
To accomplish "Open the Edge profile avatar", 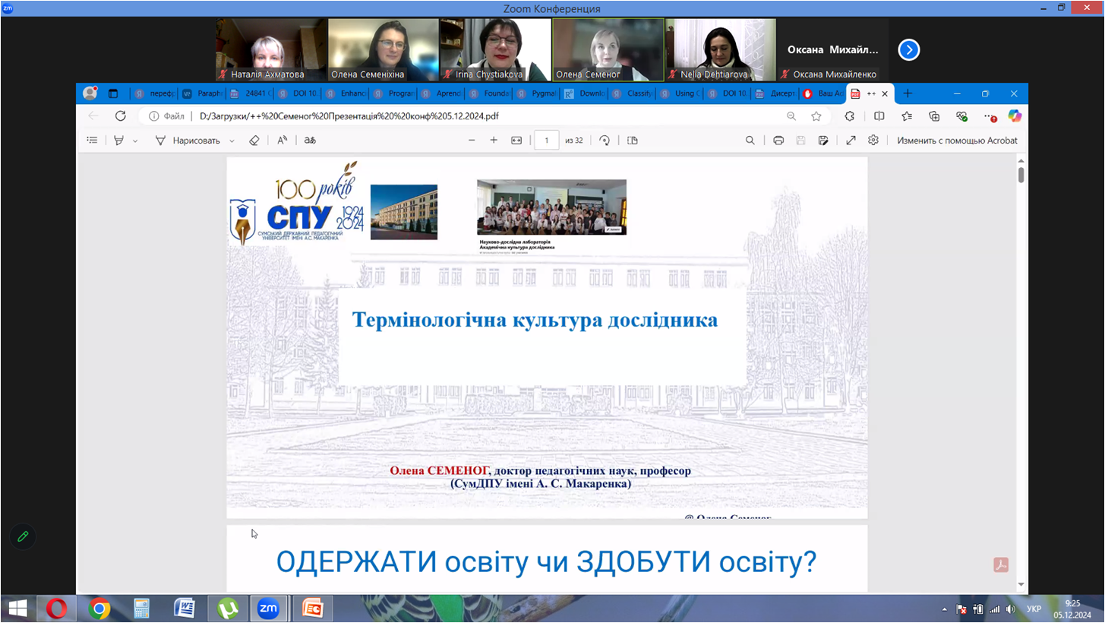I will (x=90, y=93).
